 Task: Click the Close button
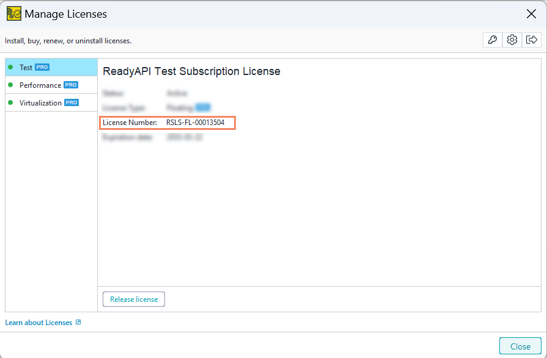tap(520, 346)
